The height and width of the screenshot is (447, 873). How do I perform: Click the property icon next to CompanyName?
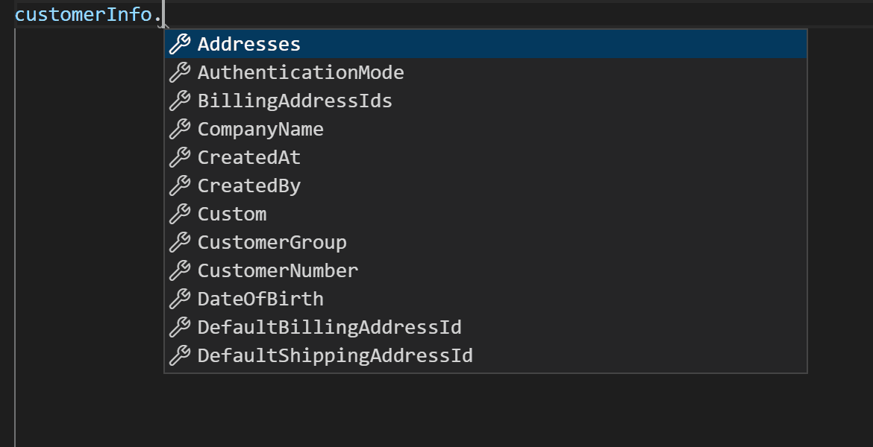[x=180, y=129]
